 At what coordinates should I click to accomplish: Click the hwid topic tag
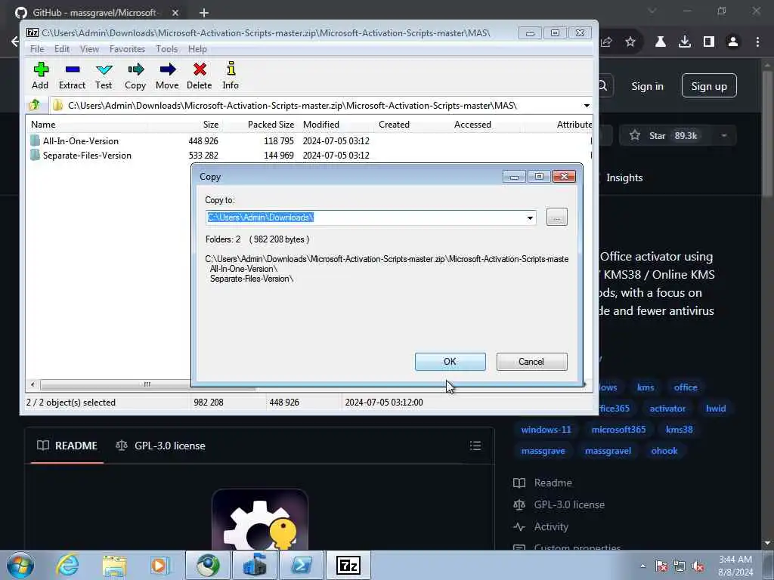(x=716, y=409)
